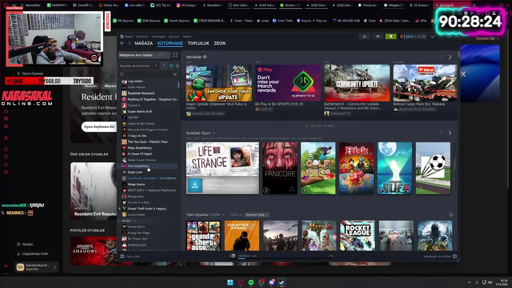
Task: Switch to Big Picture mode icon
Action: [432, 36]
